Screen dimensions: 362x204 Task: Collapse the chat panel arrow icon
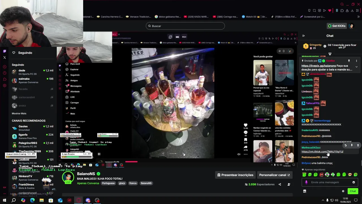(x=303, y=36)
